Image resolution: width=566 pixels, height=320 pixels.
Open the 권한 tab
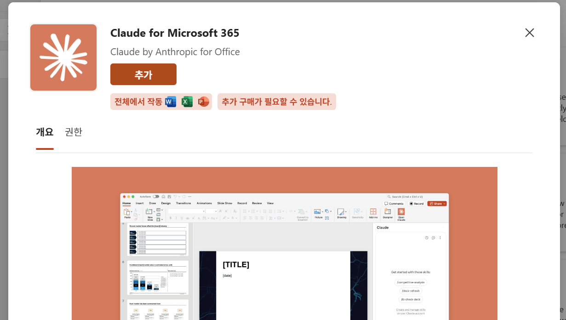click(x=74, y=132)
